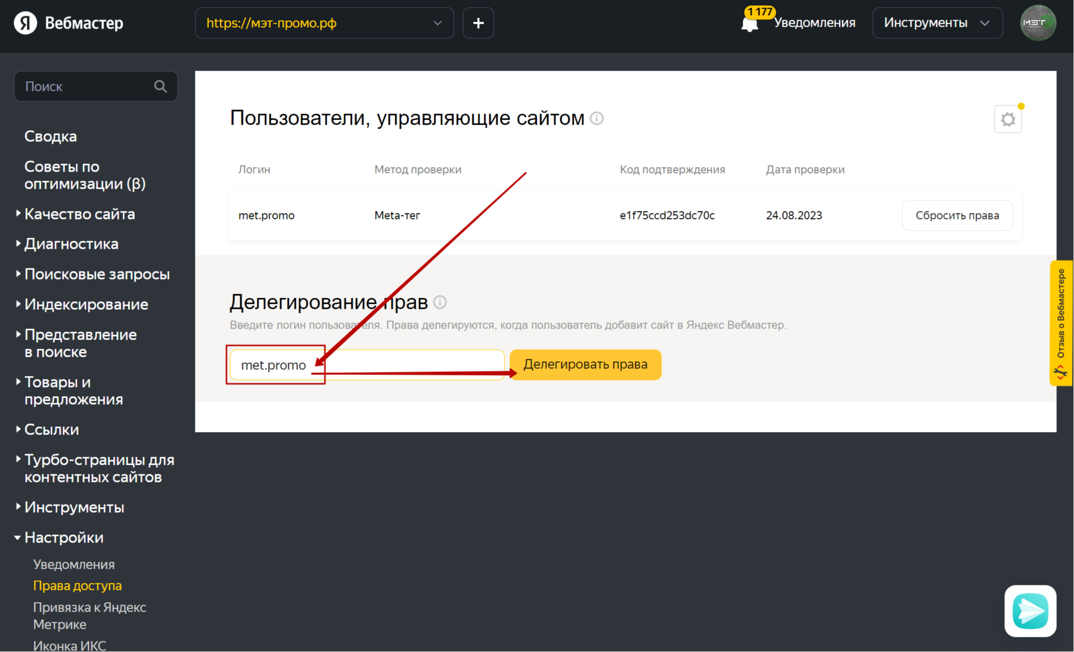Expand sidebar Инструменты section
The height and width of the screenshot is (652, 1074).
[x=74, y=507]
